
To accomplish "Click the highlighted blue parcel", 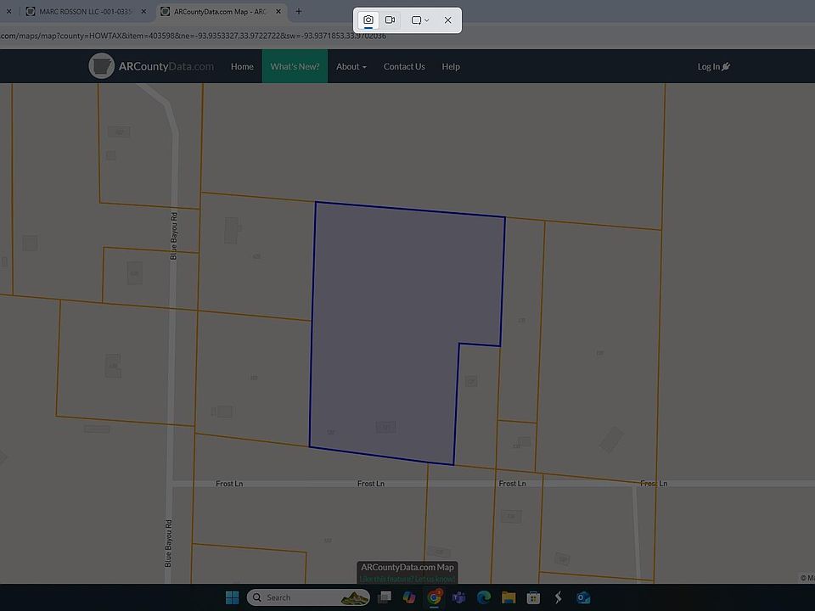I will pos(391,322).
